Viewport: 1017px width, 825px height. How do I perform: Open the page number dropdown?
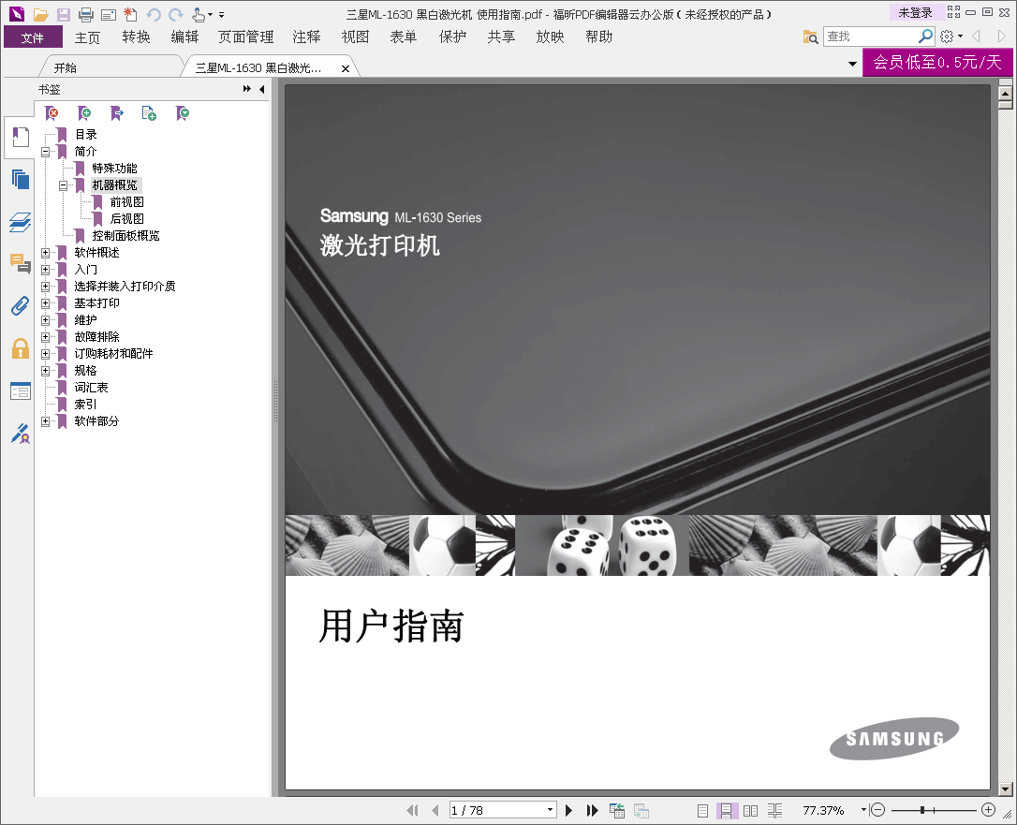pos(550,809)
